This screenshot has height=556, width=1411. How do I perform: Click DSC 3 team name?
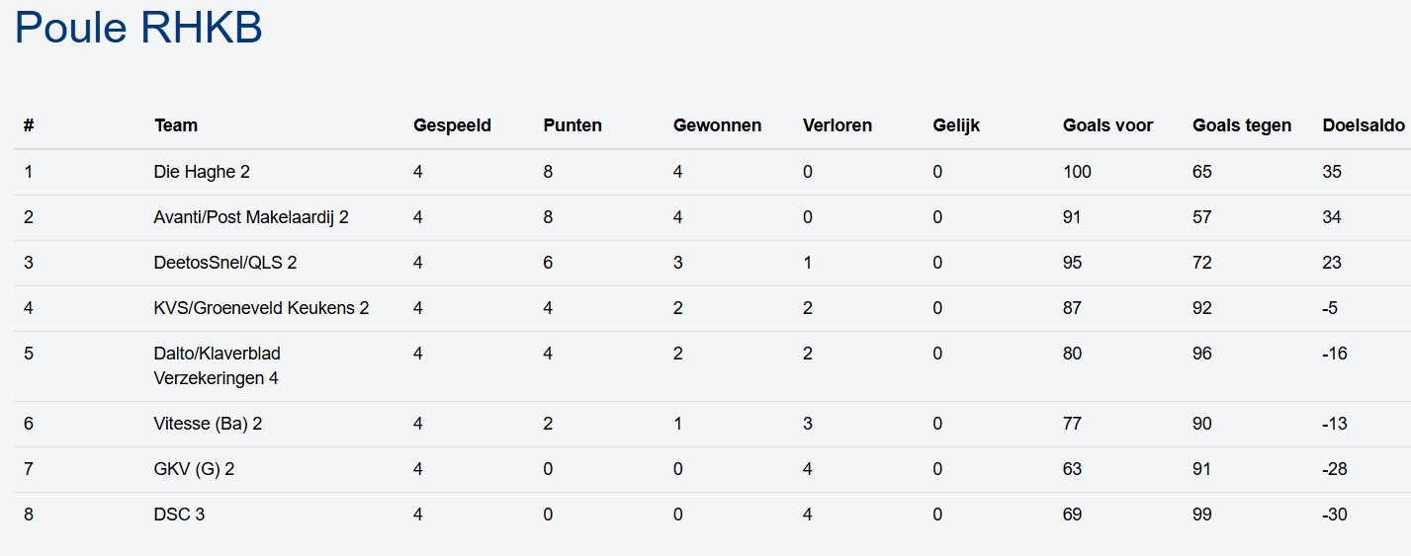179,515
